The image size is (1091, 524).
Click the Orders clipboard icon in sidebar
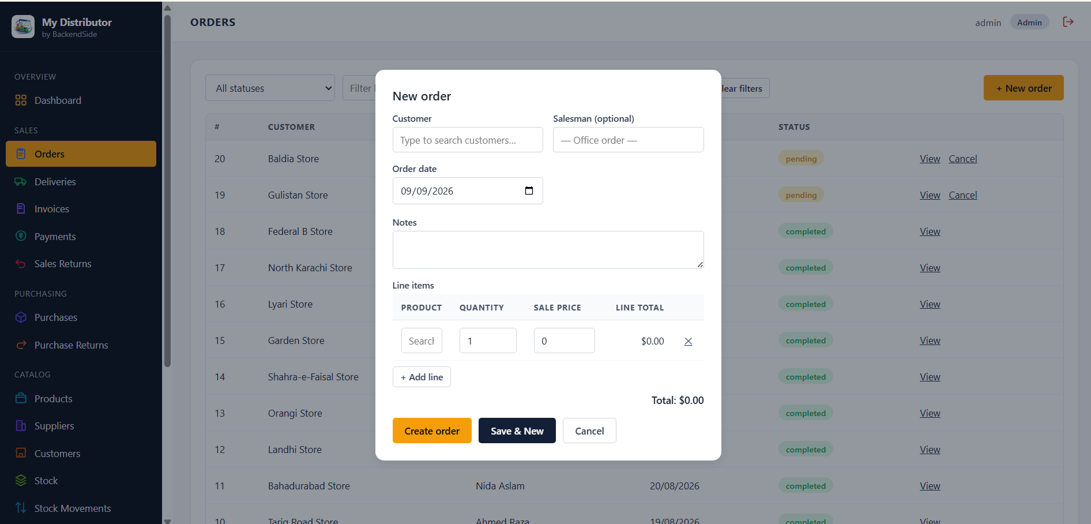click(x=21, y=154)
